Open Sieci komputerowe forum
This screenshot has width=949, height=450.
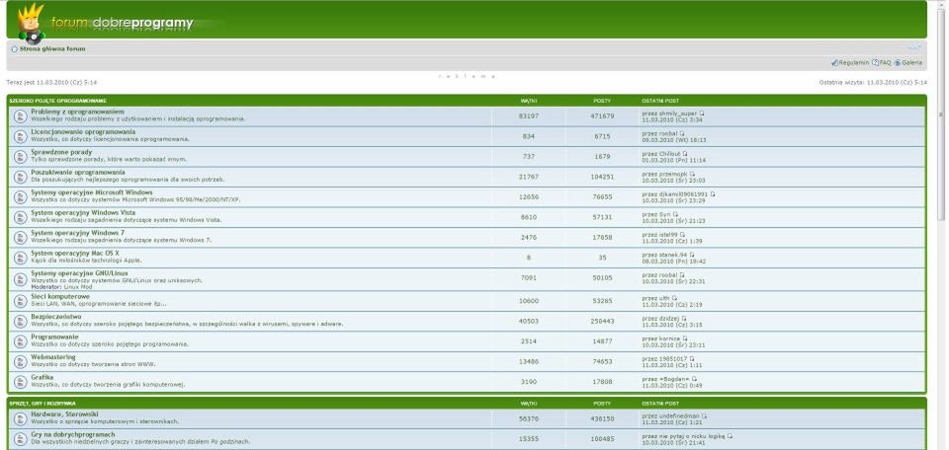60,297
